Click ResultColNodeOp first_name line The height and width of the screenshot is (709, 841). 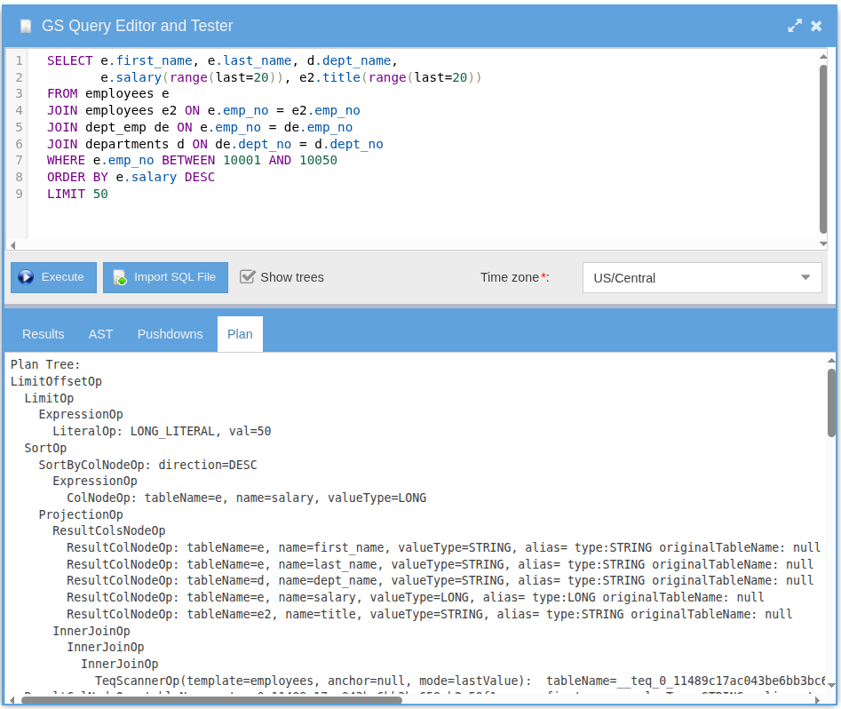pos(443,547)
